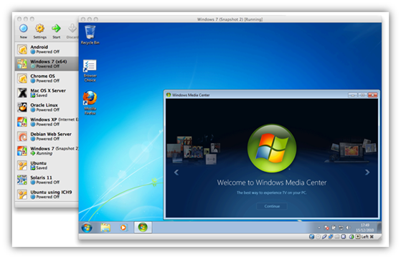Image resolution: width=401 pixels, height=259 pixels.
Task: Open Mozilla Firefox desktop shortcut
Action: click(90, 103)
